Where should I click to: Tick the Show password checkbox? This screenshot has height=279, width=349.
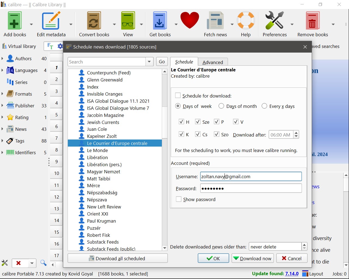coord(179,199)
